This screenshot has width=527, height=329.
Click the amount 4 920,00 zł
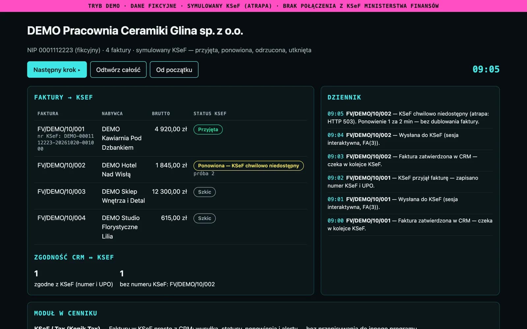[171, 129]
